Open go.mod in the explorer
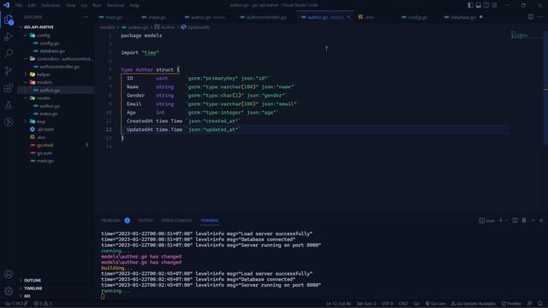The height and width of the screenshot is (308, 548). tap(45, 145)
